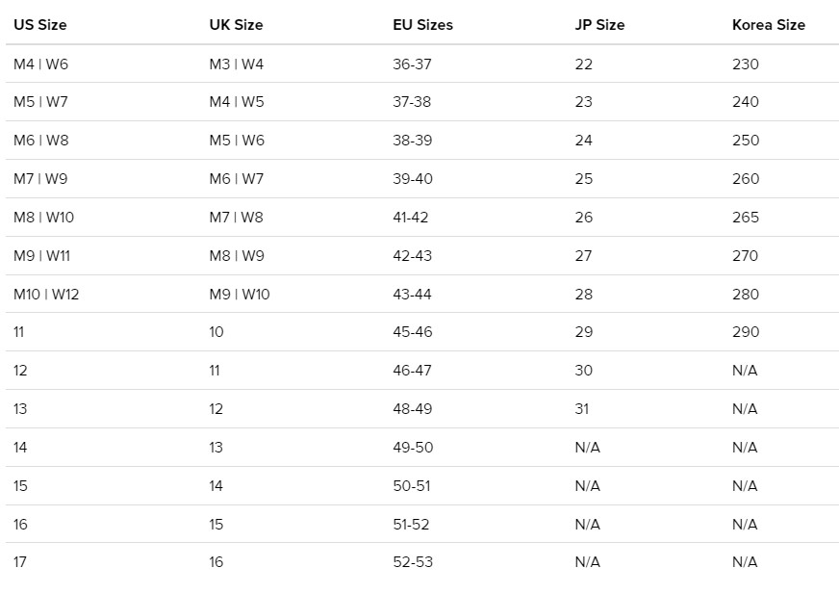839x594 pixels.
Task: Select Korea size 265
Action: (x=746, y=218)
